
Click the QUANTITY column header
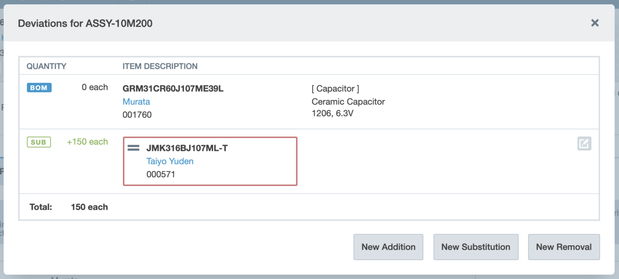46,66
